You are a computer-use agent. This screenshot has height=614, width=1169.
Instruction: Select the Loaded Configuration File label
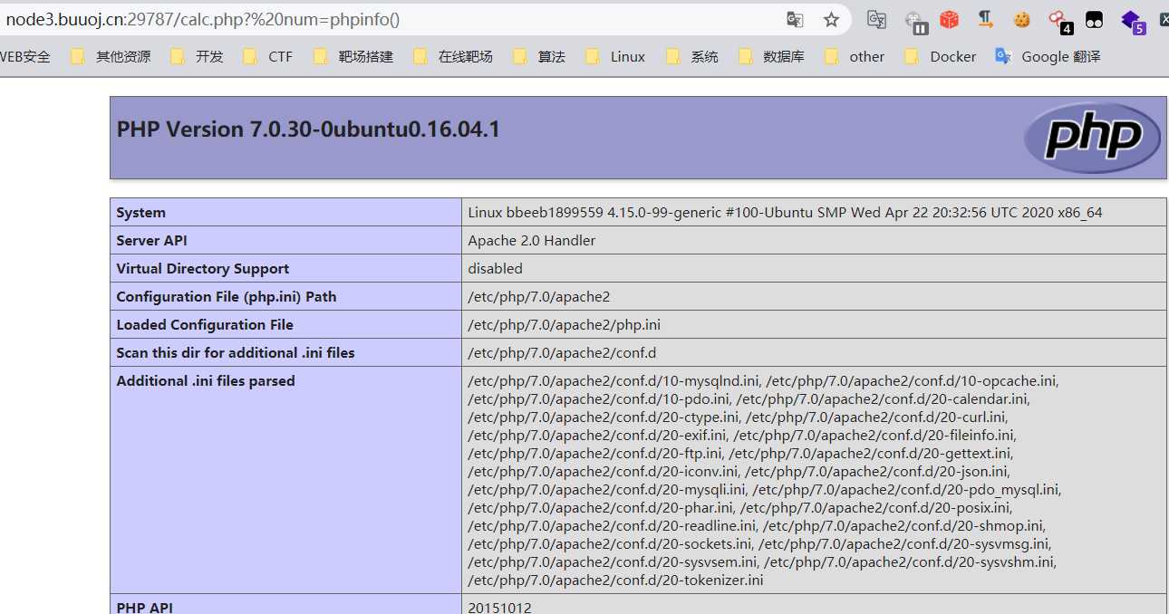pyautogui.click(x=205, y=325)
